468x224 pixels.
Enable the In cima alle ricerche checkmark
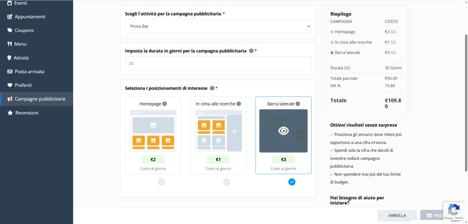(x=227, y=182)
